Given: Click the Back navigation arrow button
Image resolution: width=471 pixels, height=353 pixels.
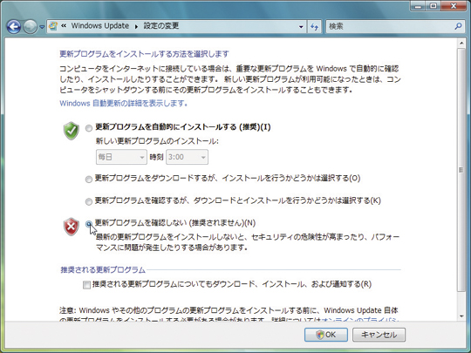Looking at the screenshot, I should point(14,27).
